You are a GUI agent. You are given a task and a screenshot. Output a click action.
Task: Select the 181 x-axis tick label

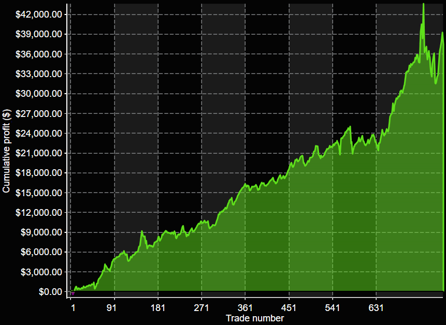tap(158, 308)
